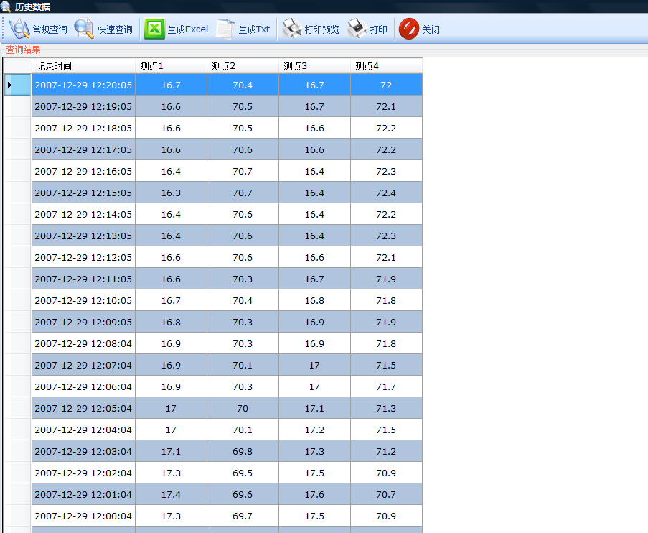Click the 生成Txt document icon
This screenshot has height=533, width=648.
coord(226,29)
